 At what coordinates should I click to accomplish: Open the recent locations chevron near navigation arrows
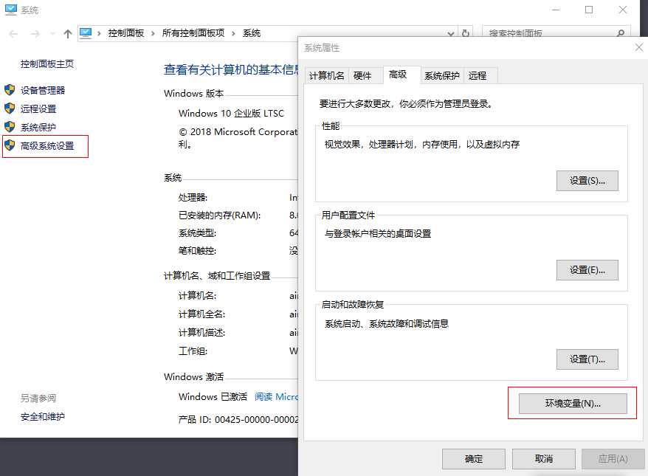point(52,34)
